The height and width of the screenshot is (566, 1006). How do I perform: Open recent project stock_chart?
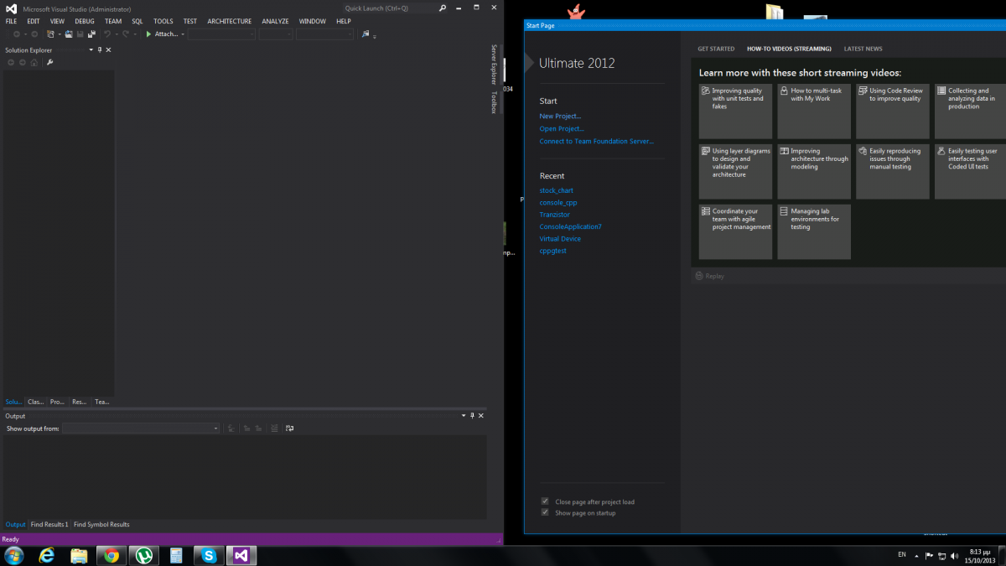557,191
